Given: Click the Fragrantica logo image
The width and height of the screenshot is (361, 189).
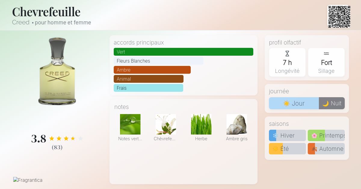Looking at the screenshot, I should [x=28, y=180].
